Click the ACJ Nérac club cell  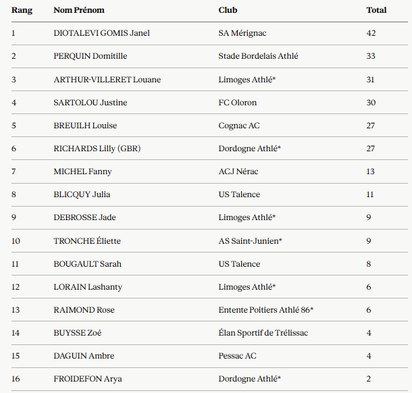tap(238, 172)
